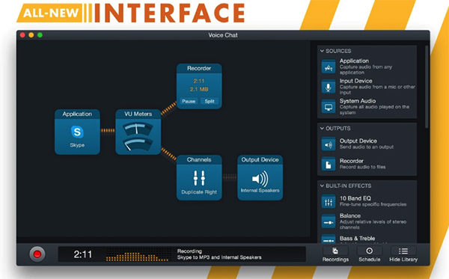Click connection between Channels and Output Device
This screenshot has width=449, height=279.
230,177
